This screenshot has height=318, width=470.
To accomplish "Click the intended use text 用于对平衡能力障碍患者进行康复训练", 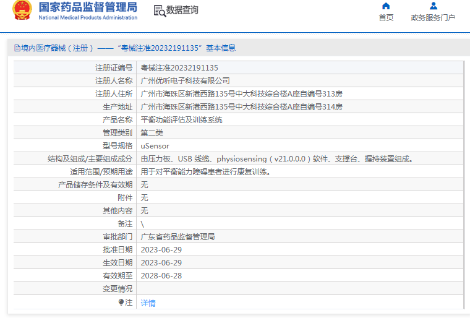I will click(x=205, y=172).
